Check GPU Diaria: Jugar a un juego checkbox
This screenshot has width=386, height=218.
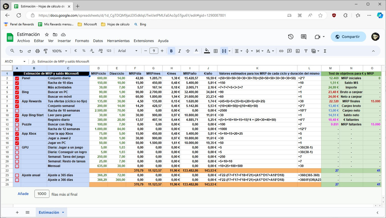coord(17,148)
